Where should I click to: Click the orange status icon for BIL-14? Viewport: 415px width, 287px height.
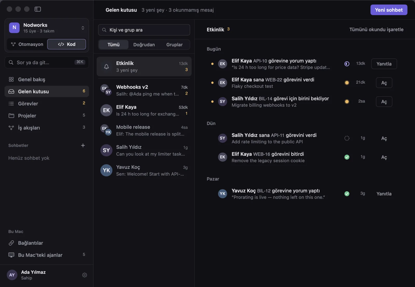347,102
